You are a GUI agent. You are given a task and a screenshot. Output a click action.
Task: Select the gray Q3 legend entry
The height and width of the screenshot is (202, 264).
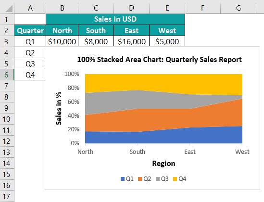point(162,179)
